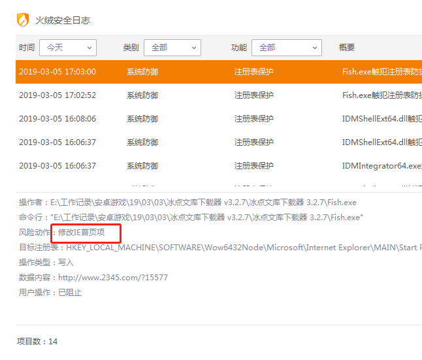This screenshot has width=422, height=360.
Task: Expand the 类别 dropdown showing 全部
Action: pos(172,48)
